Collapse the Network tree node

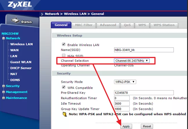(4, 39)
